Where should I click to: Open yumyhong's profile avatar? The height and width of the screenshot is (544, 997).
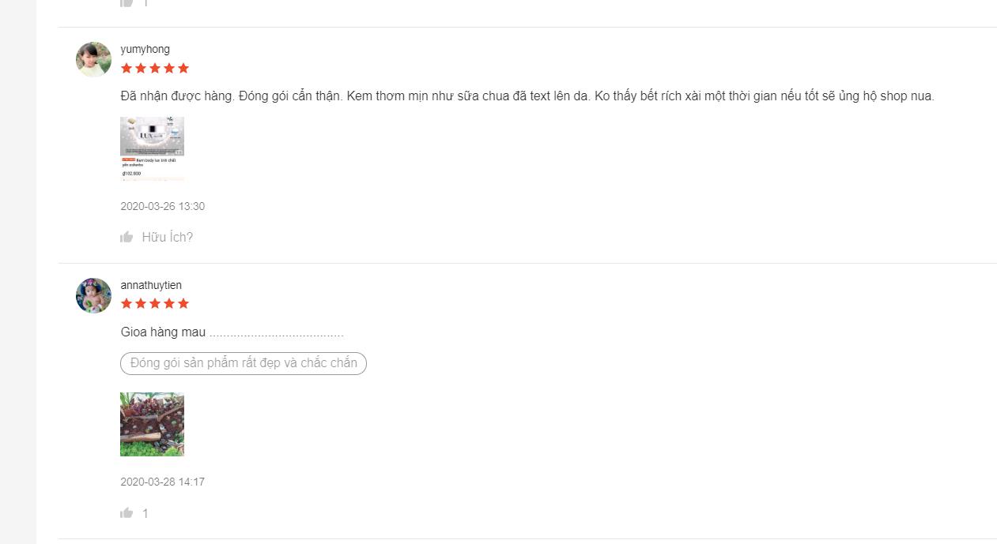[x=93, y=59]
